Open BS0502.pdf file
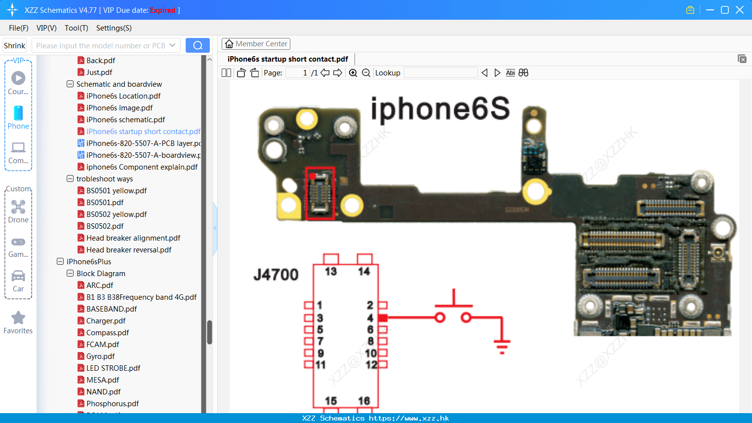752x423 pixels. tap(105, 226)
